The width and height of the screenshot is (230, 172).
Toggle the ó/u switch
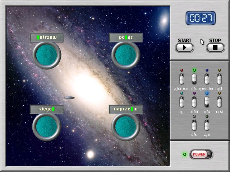click(207, 102)
